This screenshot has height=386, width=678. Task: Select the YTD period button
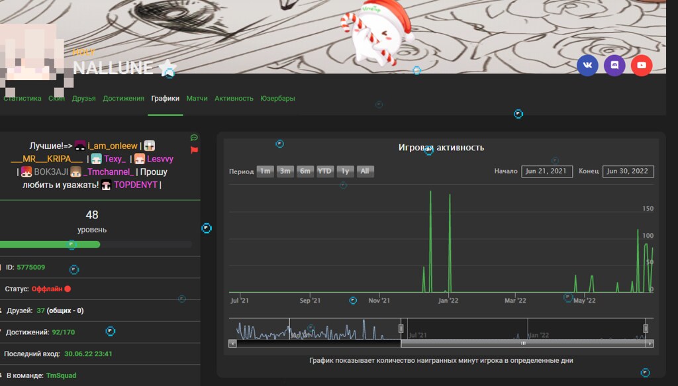click(325, 171)
